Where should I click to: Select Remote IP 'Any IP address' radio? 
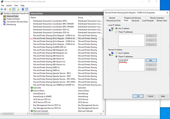pyautogui.click(x=116, y=53)
